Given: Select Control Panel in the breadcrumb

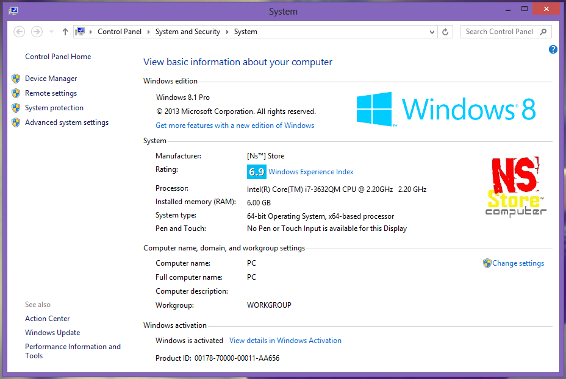Looking at the screenshot, I should (120, 32).
